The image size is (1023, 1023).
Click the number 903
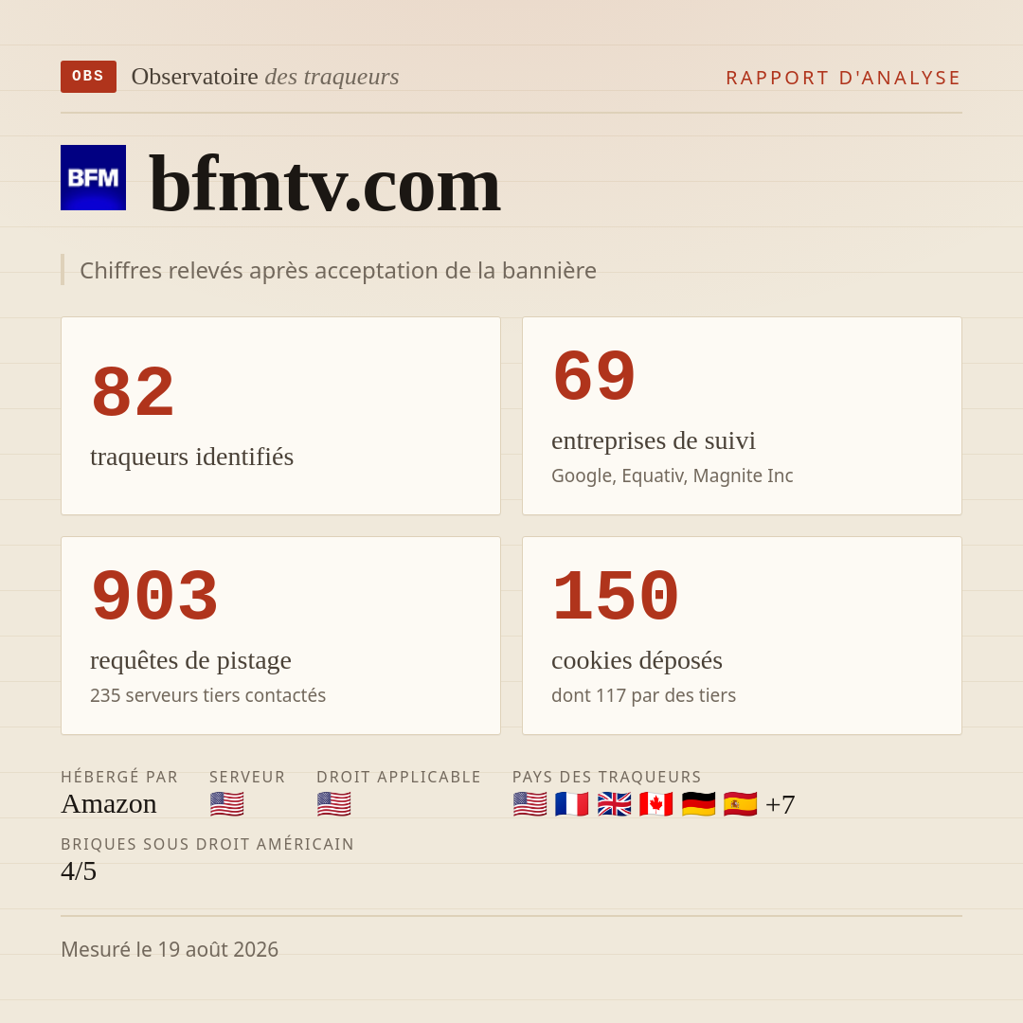point(154,597)
